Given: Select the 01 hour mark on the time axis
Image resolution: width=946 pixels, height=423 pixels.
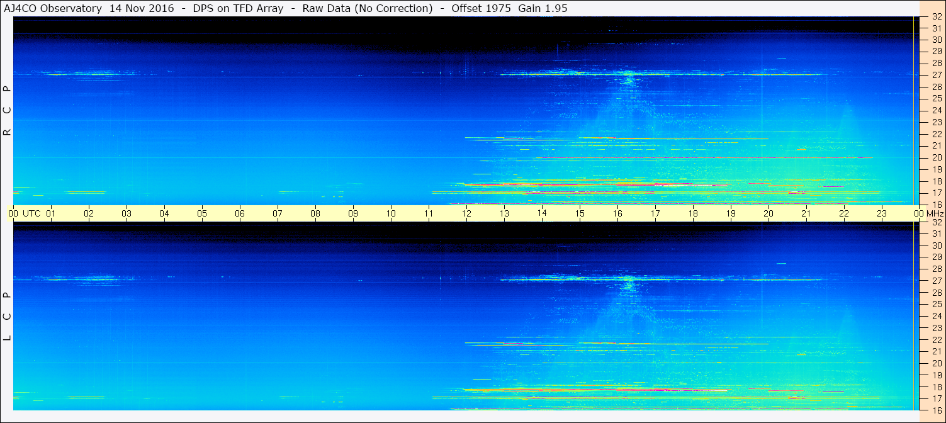Looking at the screenshot, I should pyautogui.click(x=51, y=213).
